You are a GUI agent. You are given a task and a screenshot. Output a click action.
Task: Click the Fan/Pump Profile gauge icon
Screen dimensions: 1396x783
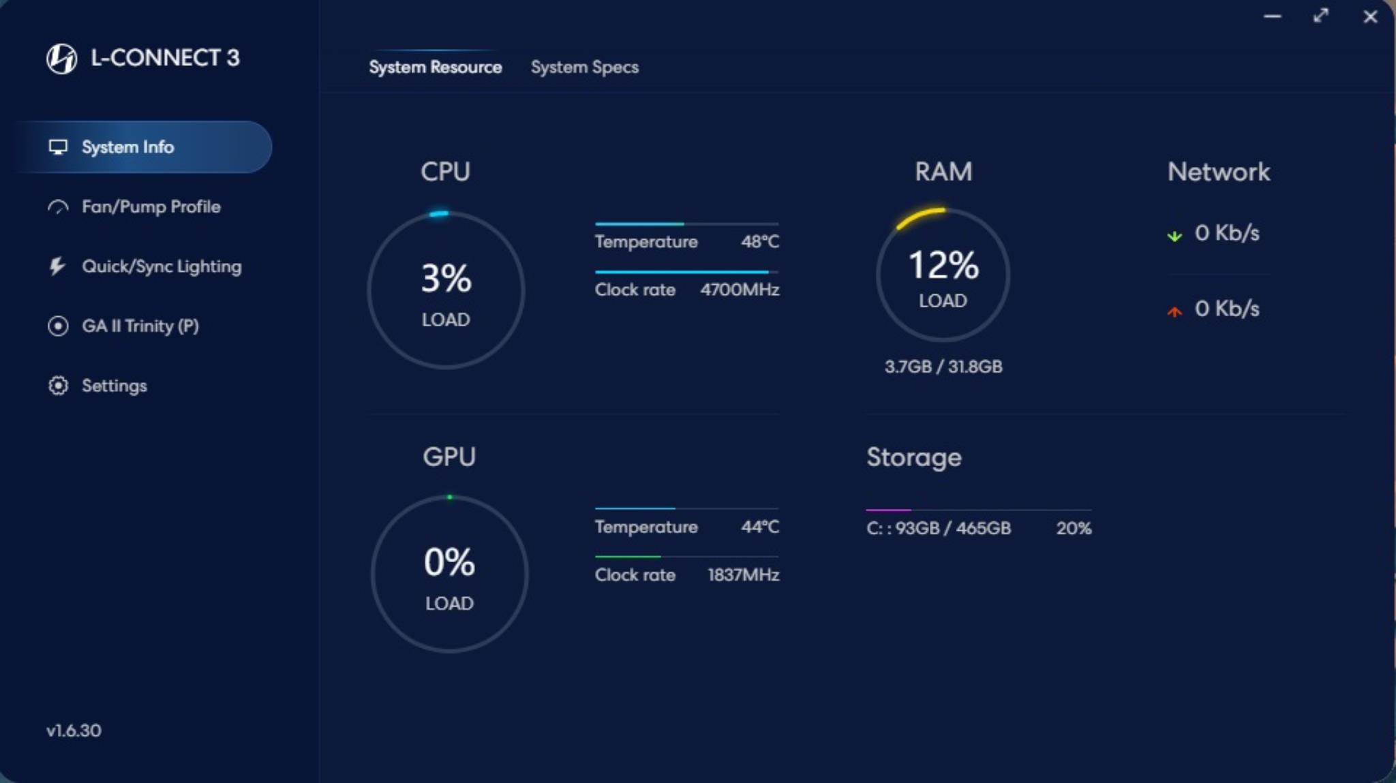(58, 207)
